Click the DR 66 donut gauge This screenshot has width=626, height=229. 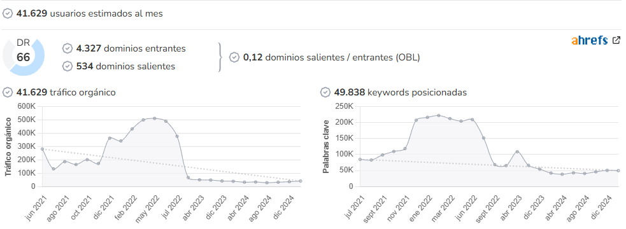pyautogui.click(x=24, y=57)
